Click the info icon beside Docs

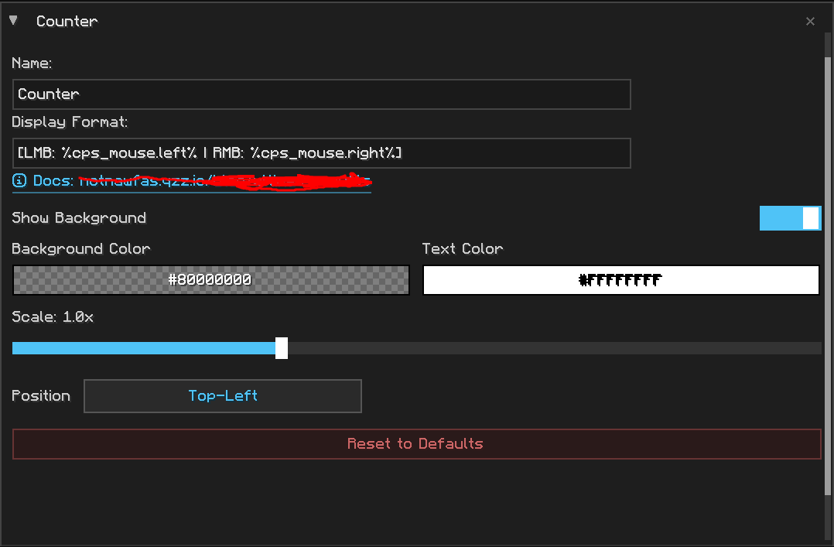click(19, 181)
